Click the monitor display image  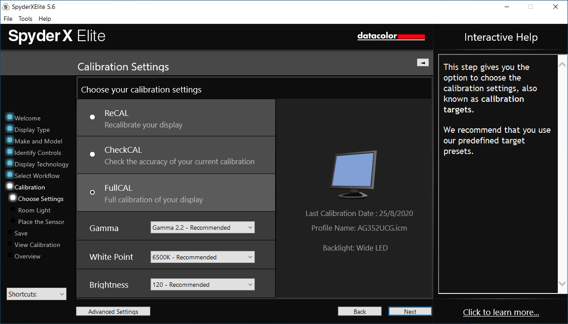pos(354,174)
